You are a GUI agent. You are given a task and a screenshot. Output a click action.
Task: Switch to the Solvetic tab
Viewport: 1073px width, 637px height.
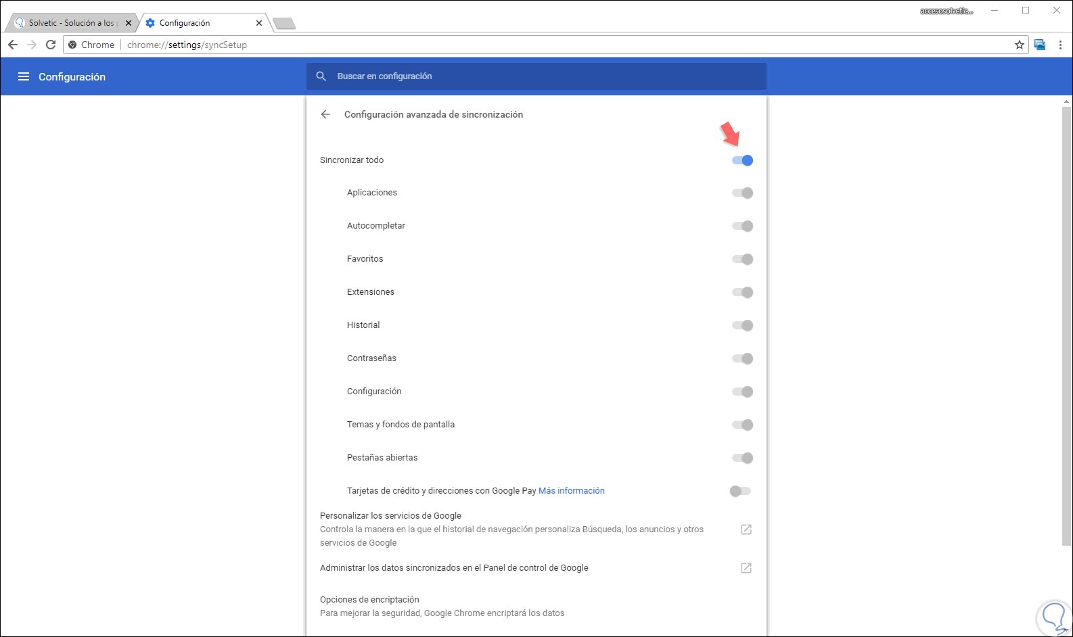(71, 23)
